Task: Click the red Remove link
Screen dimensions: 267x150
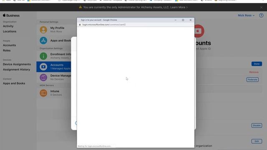Action: tap(254, 72)
